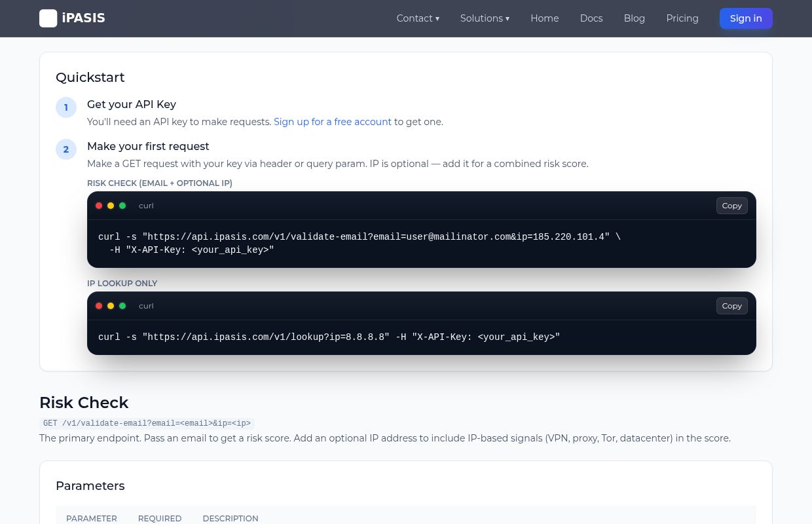812x524 pixels.
Task: Click the Sign in button
Action: (x=746, y=18)
